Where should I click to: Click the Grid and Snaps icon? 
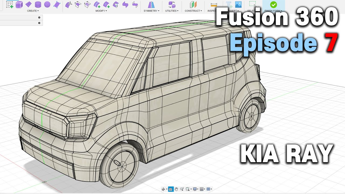point(201,189)
